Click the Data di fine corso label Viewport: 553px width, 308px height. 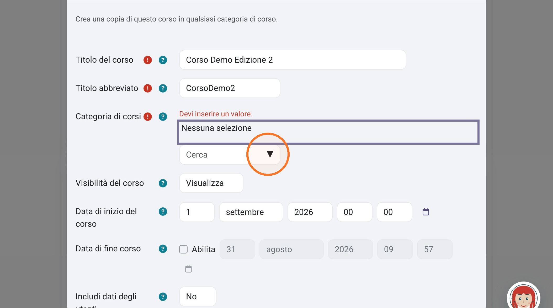108,248
